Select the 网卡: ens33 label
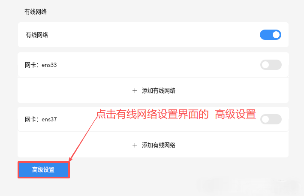304x196 pixels. pyautogui.click(x=41, y=65)
